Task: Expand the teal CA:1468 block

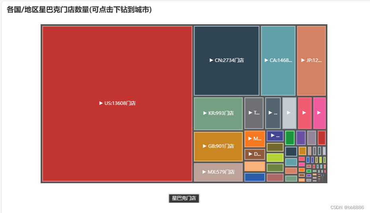Action: coord(278,60)
